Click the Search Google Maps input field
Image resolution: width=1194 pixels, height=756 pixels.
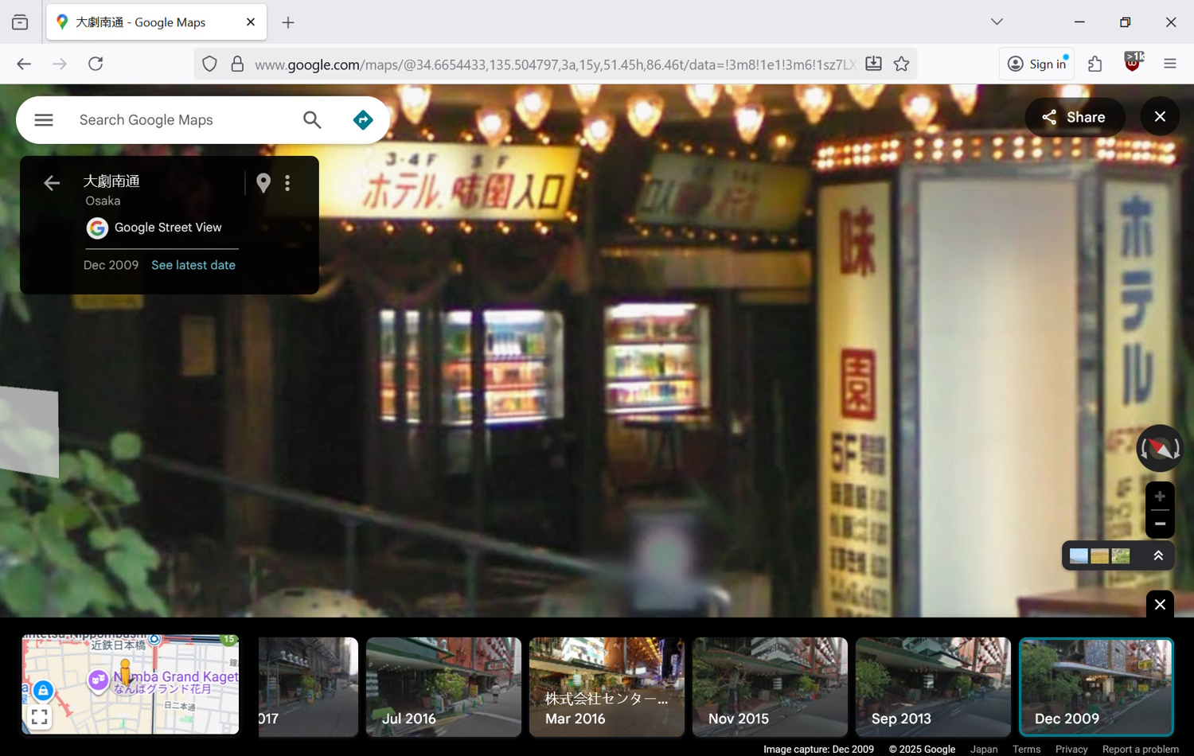[183, 120]
